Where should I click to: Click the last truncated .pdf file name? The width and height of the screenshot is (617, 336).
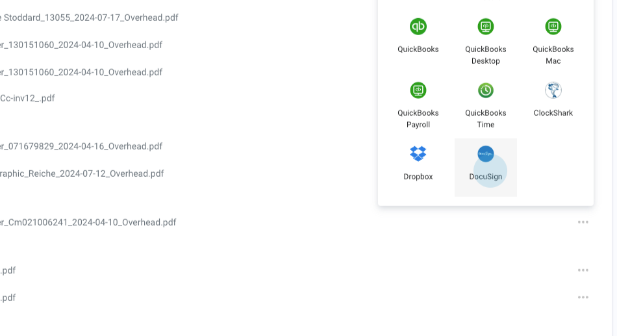[x=8, y=298]
